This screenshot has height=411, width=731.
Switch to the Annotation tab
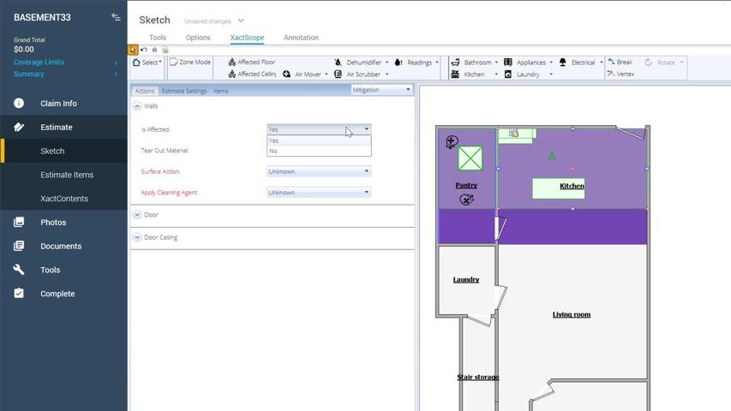coord(301,38)
